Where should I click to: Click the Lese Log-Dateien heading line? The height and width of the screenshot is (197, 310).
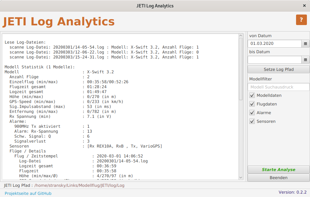(25, 42)
